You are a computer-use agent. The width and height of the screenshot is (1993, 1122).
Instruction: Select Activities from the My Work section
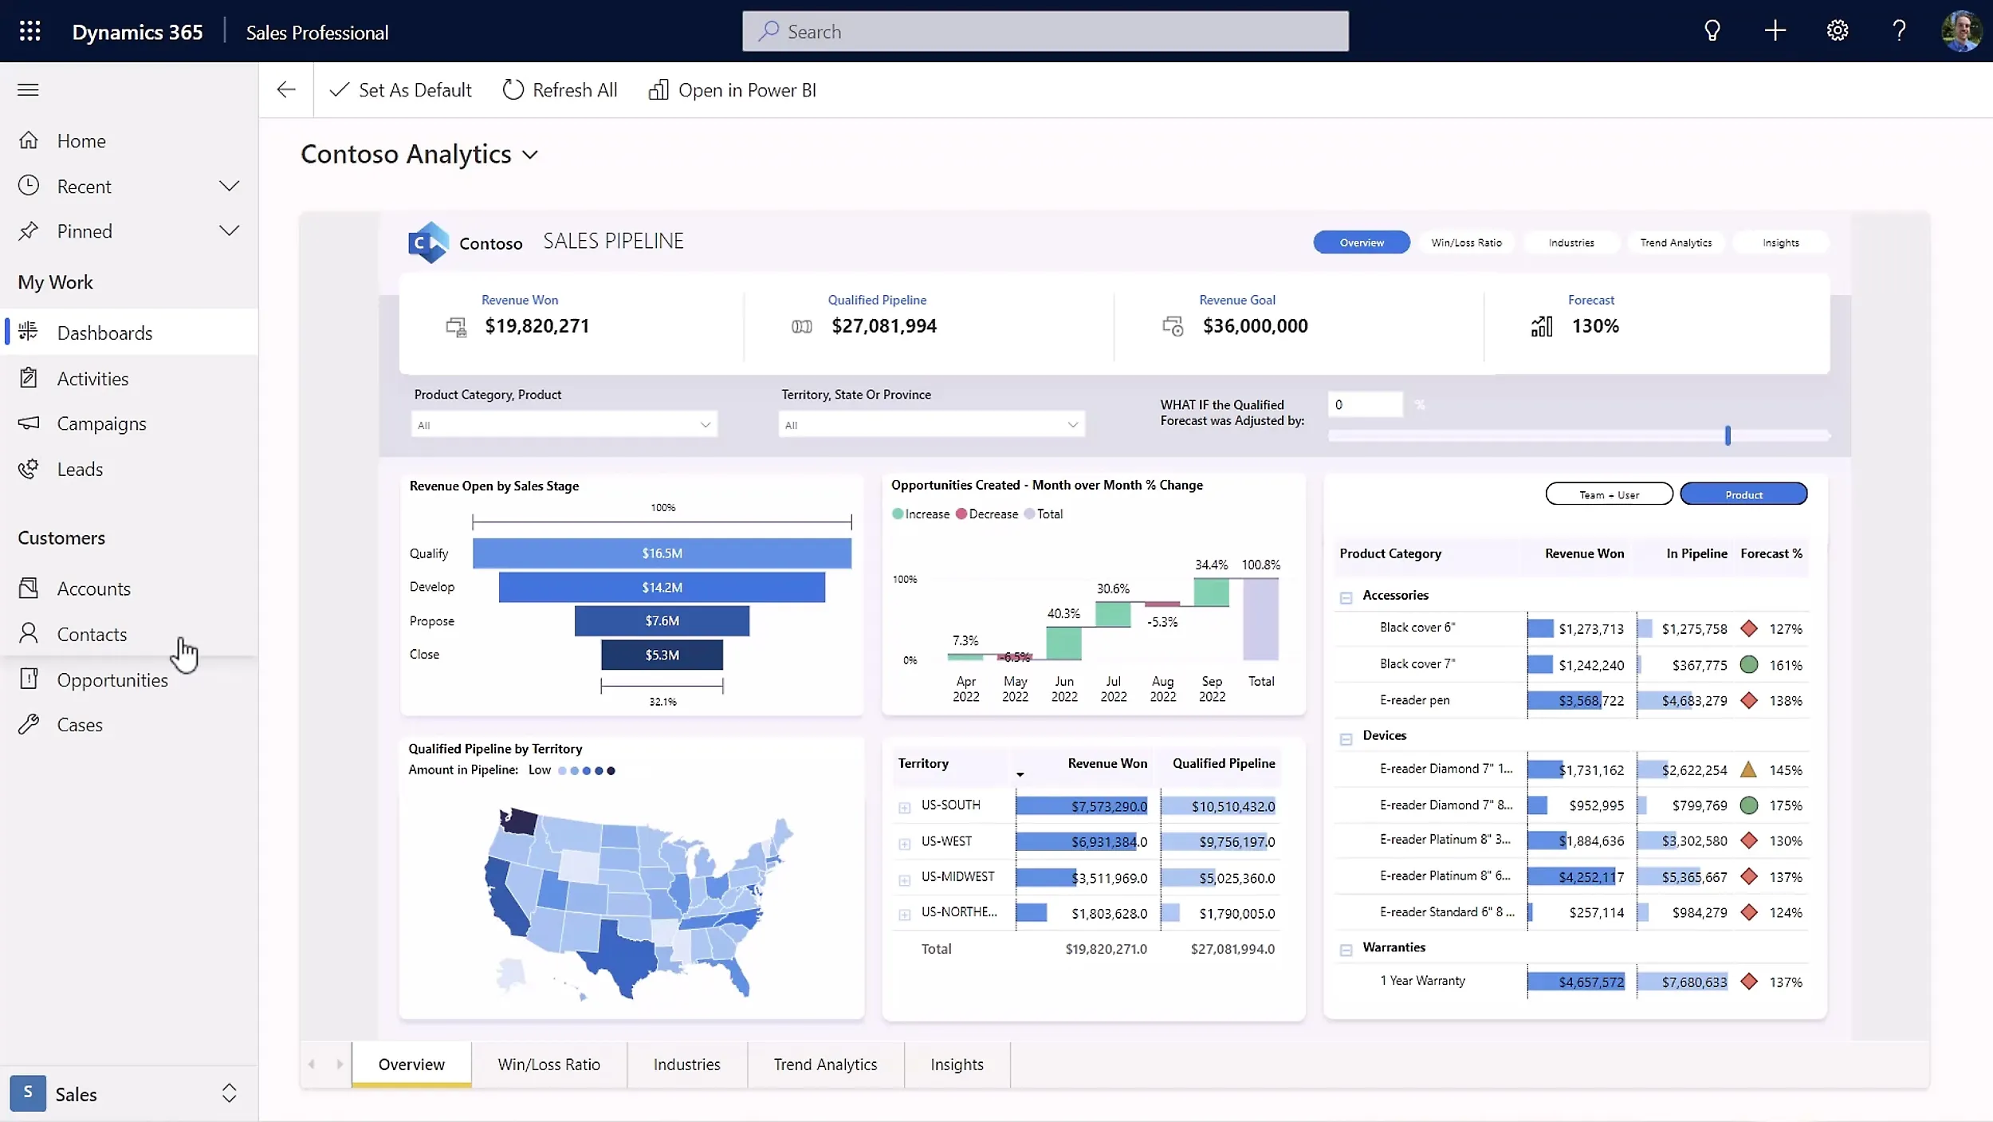pos(93,377)
